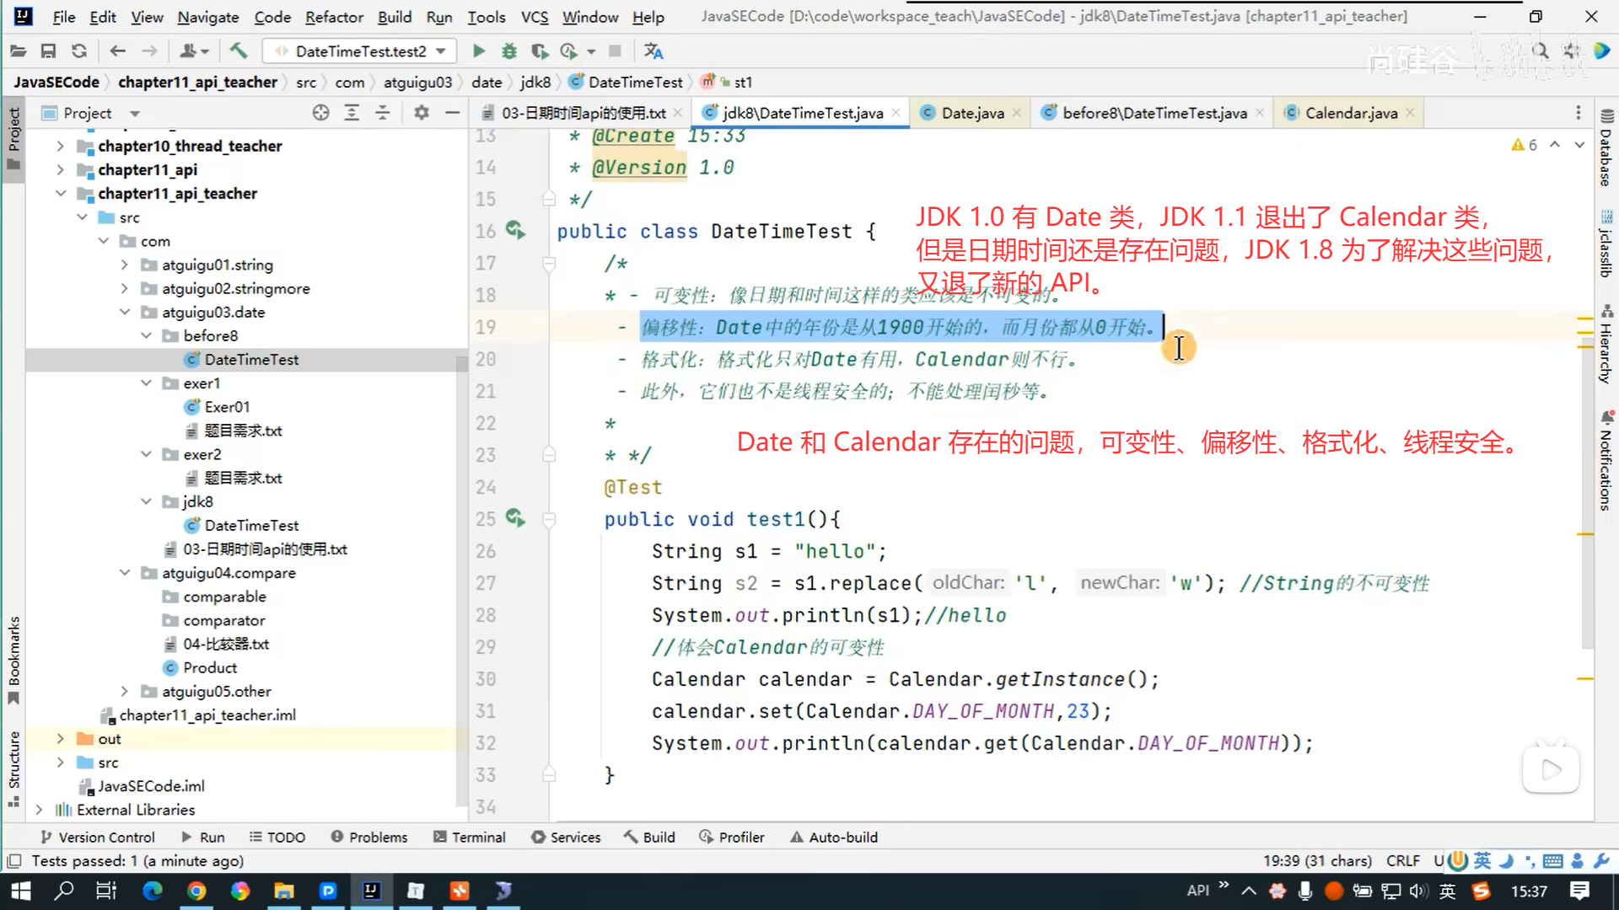Open the Refactor menu
The width and height of the screenshot is (1619, 910).
pyautogui.click(x=334, y=17)
